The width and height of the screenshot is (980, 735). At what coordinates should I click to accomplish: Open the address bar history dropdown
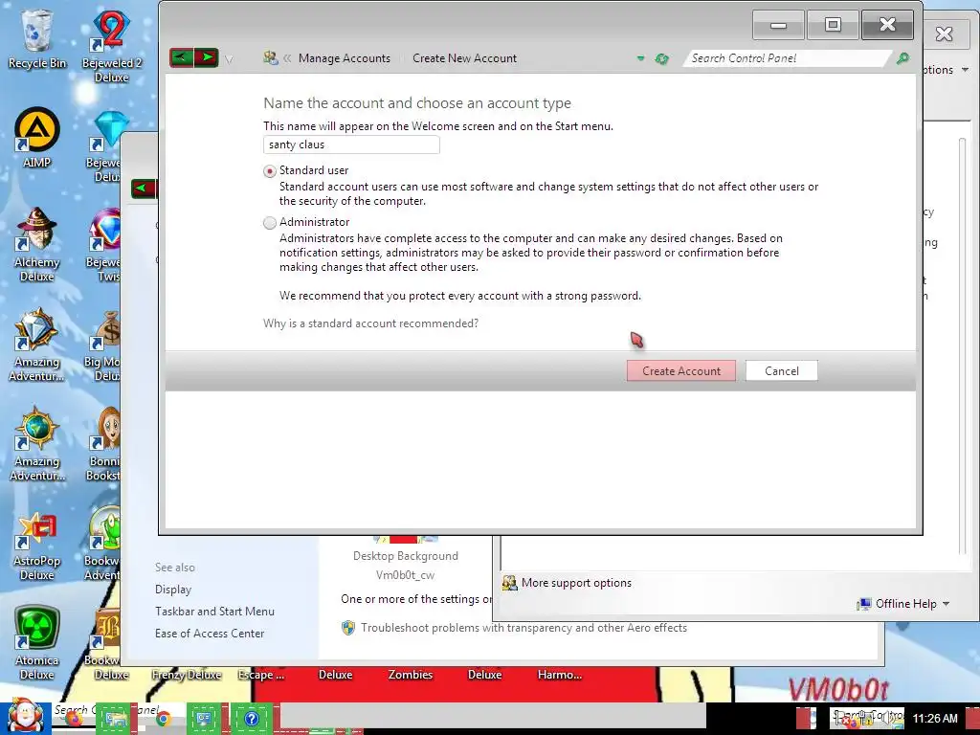640,58
